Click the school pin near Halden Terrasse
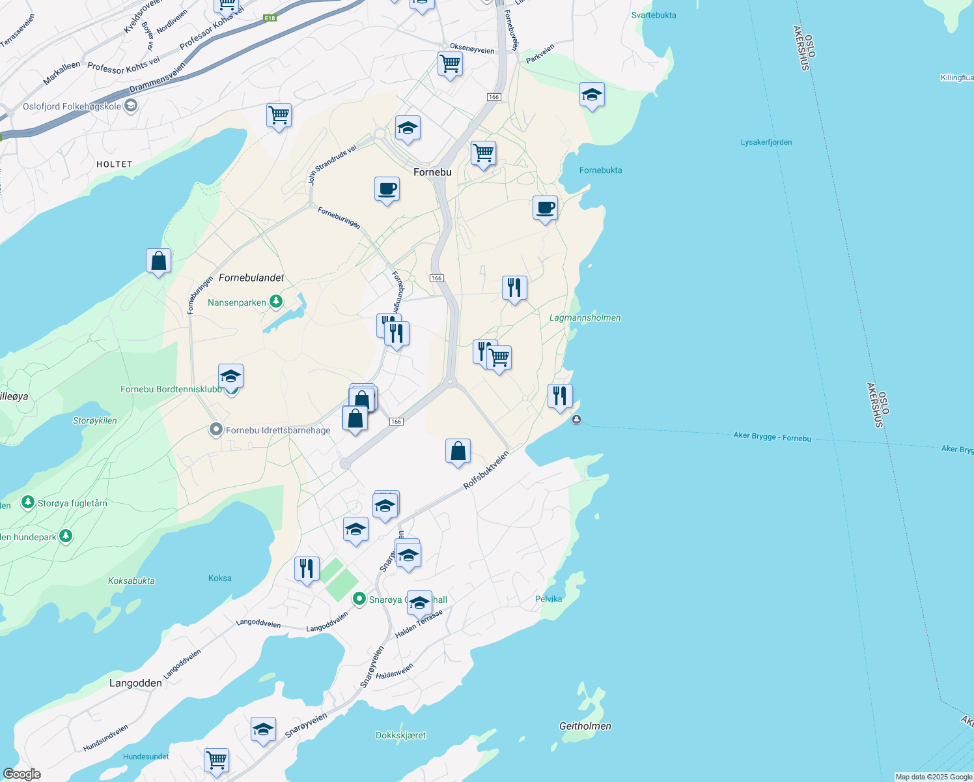 pos(419,603)
